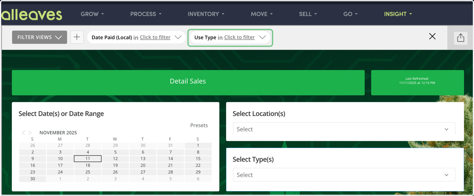This screenshot has height=196, width=474.
Task: Open the Select Location(s) dropdown
Action: (x=344, y=129)
